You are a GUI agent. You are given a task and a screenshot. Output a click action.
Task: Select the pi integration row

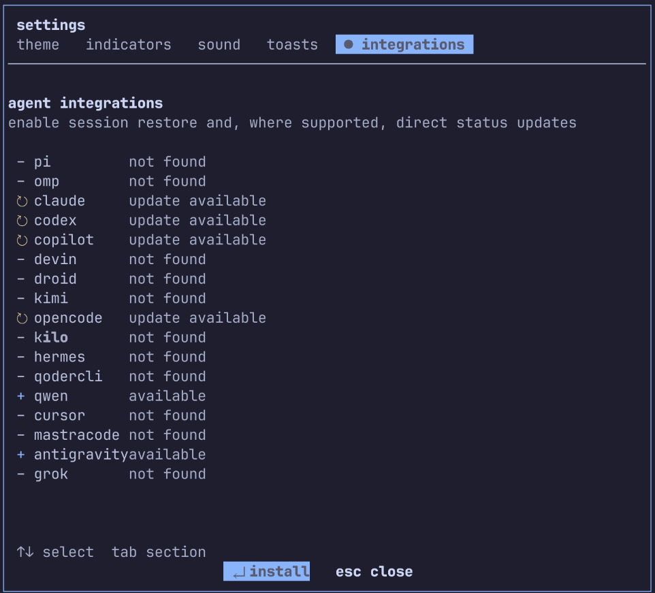coord(112,161)
